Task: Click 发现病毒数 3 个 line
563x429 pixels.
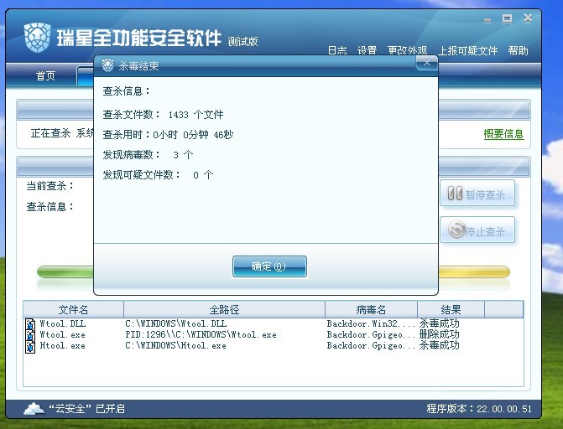Action: point(148,155)
